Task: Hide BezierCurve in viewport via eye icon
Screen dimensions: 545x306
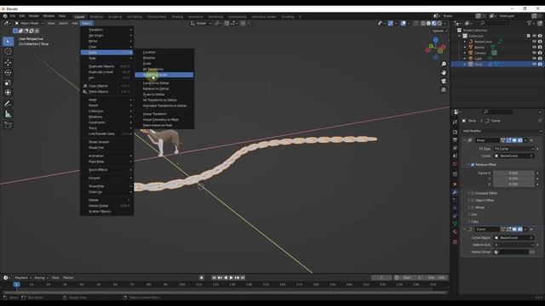Action: coord(534,42)
